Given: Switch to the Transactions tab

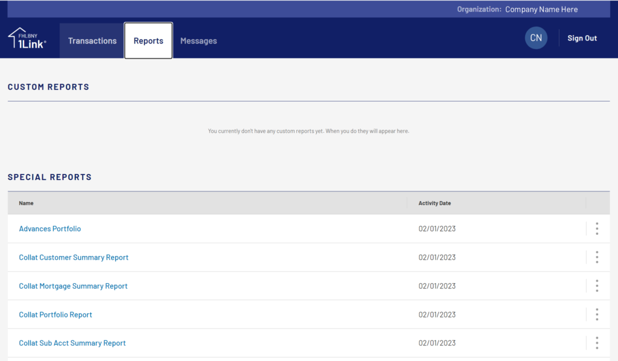Looking at the screenshot, I should pos(92,40).
